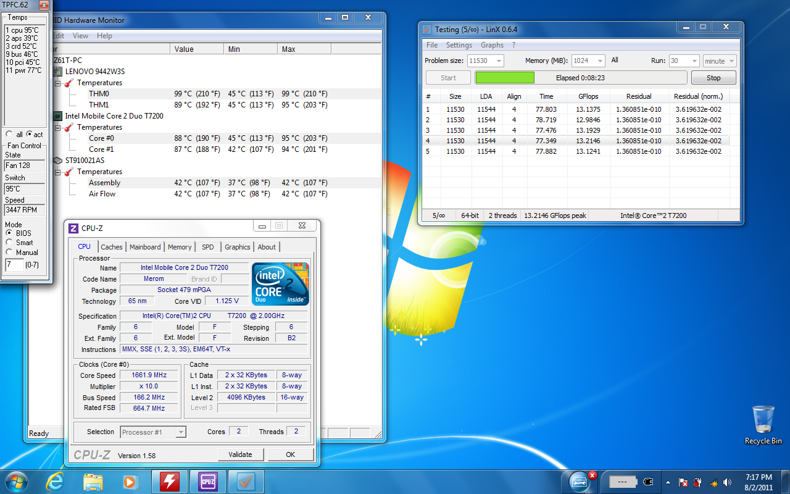Open the 'minute' unit dropdown in LinX
The width and height of the screenshot is (790, 494).
click(x=731, y=61)
